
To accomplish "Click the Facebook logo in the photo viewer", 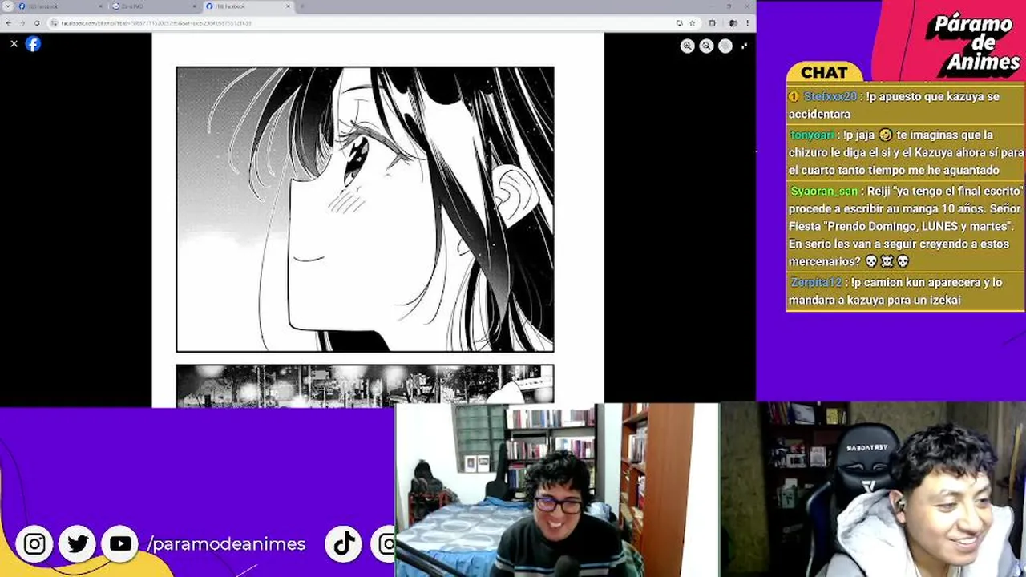I will point(33,44).
